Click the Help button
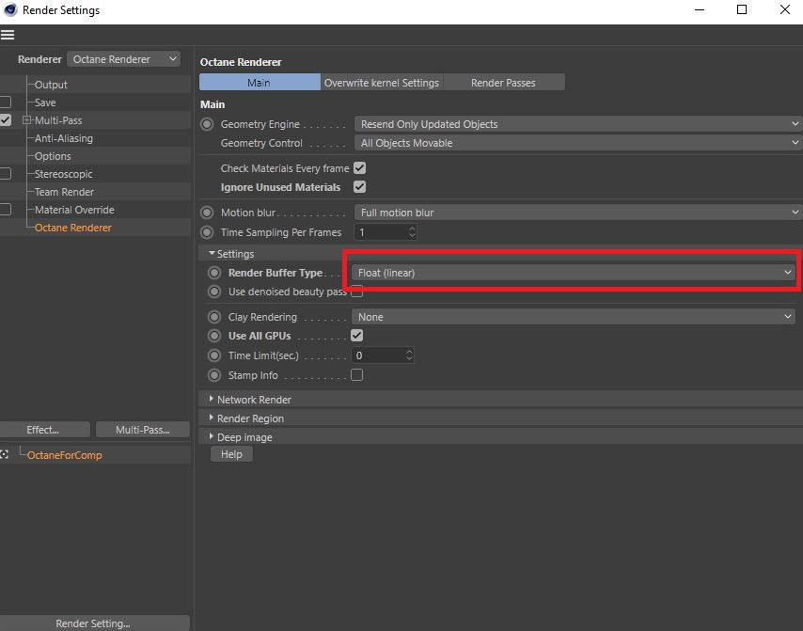Image resolution: width=803 pixels, height=631 pixels. (231, 454)
